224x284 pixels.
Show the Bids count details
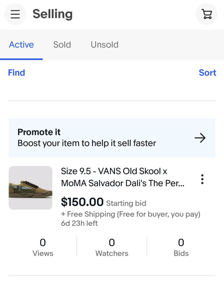181,247
